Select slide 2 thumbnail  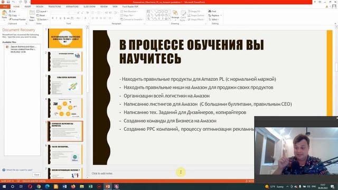(65, 62)
